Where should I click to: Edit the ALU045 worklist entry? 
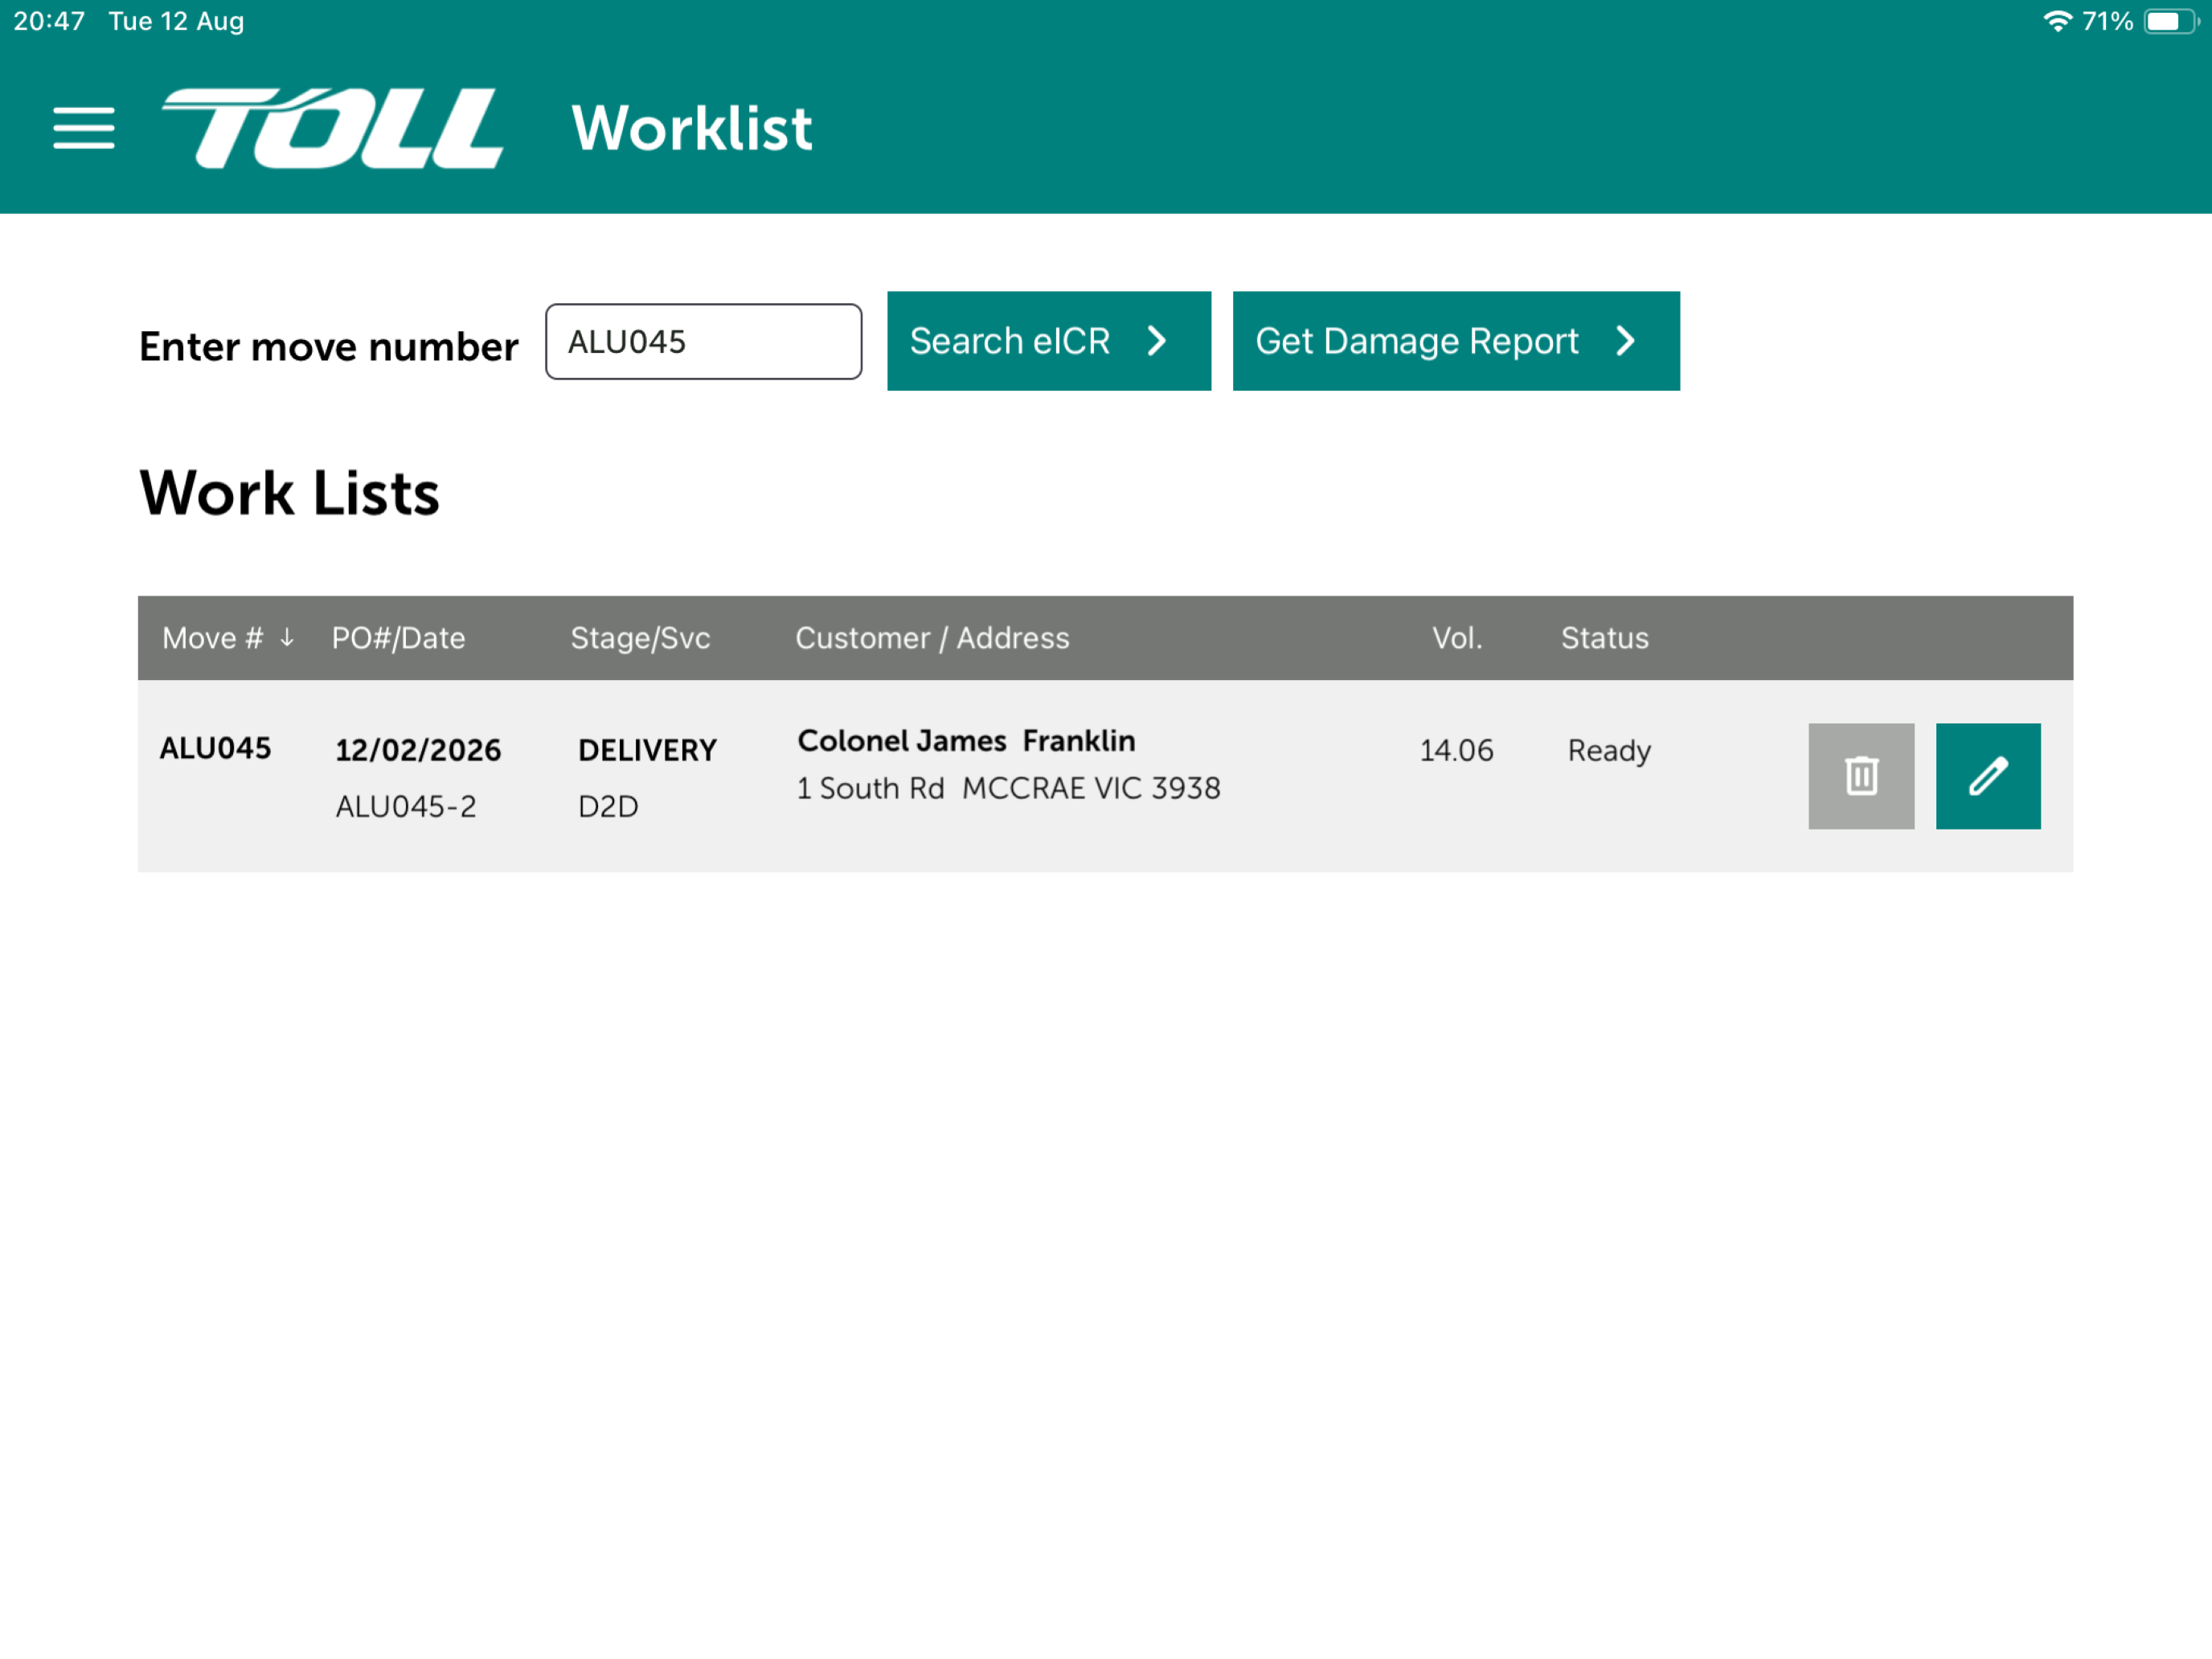coord(1988,776)
